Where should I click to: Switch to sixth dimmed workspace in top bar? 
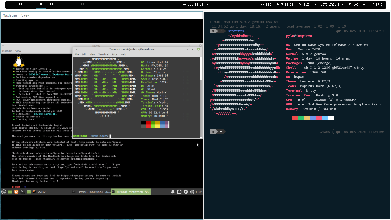click(x=62, y=5)
